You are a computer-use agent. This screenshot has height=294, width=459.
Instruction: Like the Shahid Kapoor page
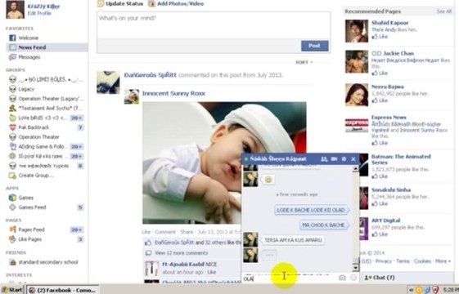click(x=380, y=37)
